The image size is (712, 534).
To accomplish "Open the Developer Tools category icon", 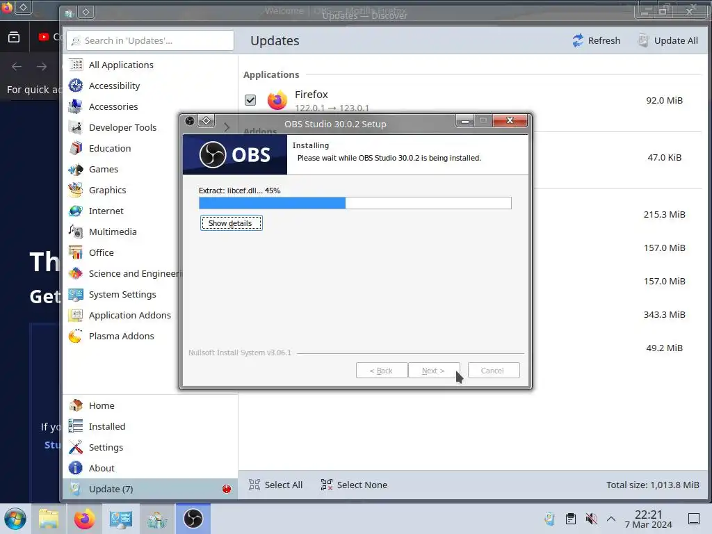I will (x=76, y=128).
